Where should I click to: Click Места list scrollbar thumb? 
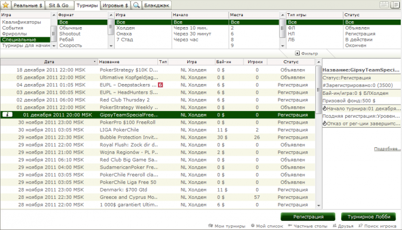pyautogui.click(x=283, y=28)
